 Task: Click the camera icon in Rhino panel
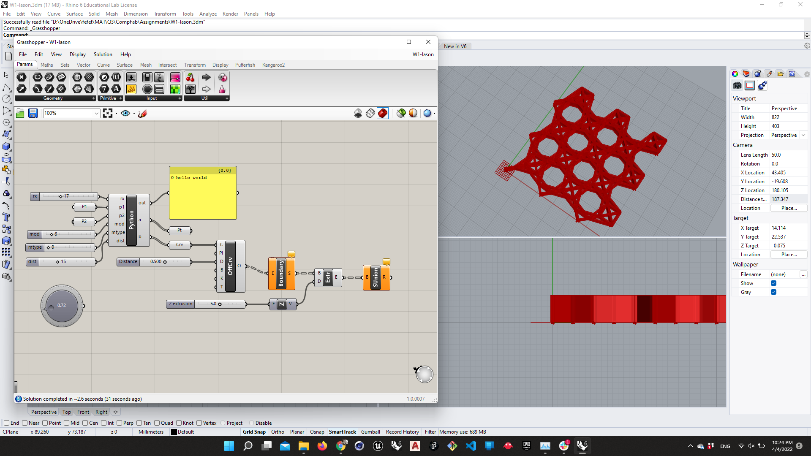click(x=737, y=86)
